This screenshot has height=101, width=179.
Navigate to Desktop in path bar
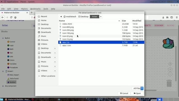click(83, 17)
